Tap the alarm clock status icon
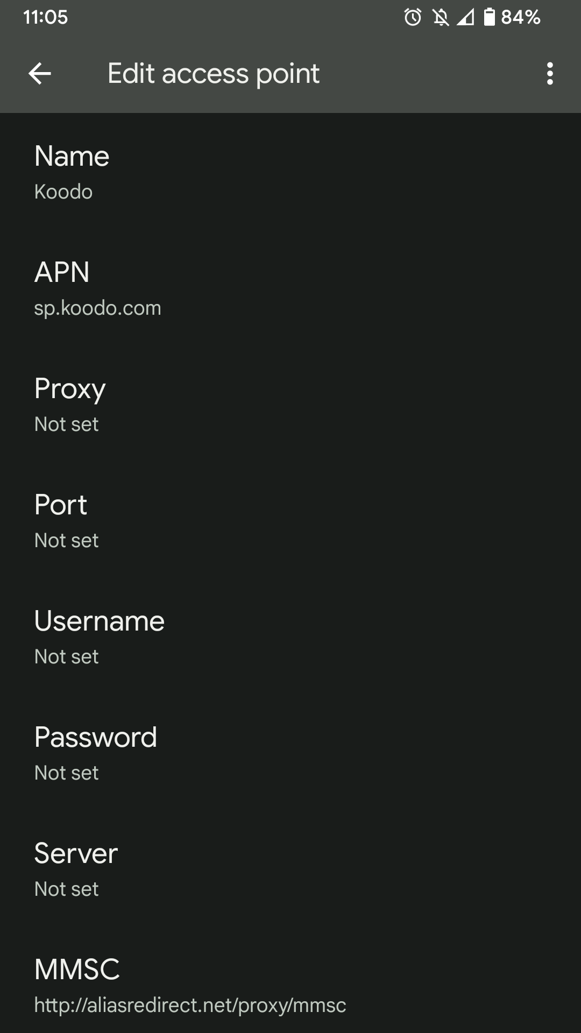The height and width of the screenshot is (1033, 581). (413, 17)
